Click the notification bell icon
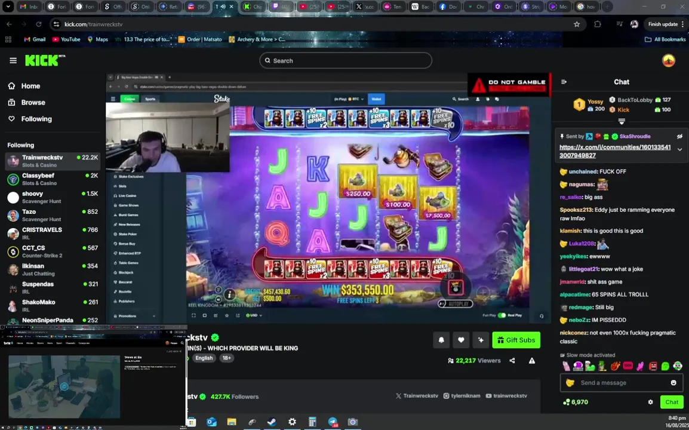The image size is (689, 430). (x=441, y=340)
